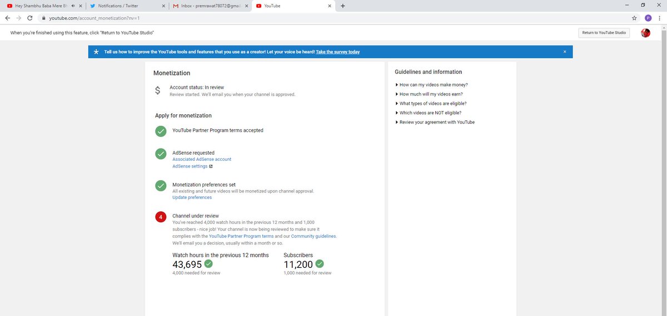Click 'Guidelines and information' heading
The image size is (667, 316).
[428, 72]
